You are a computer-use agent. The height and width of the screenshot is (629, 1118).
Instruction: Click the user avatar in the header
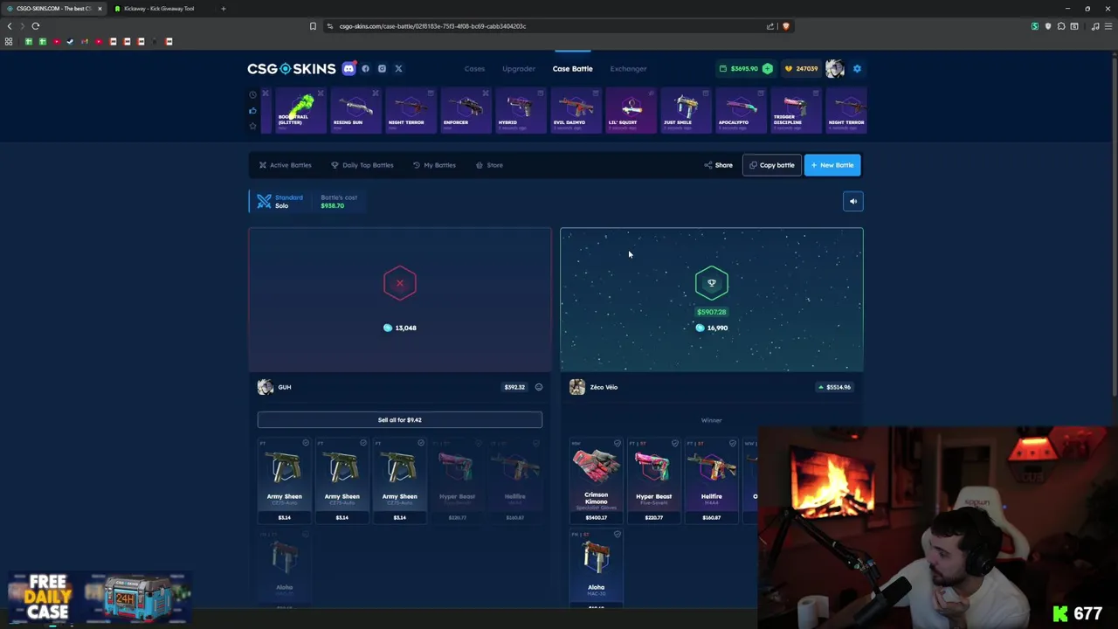(834, 68)
